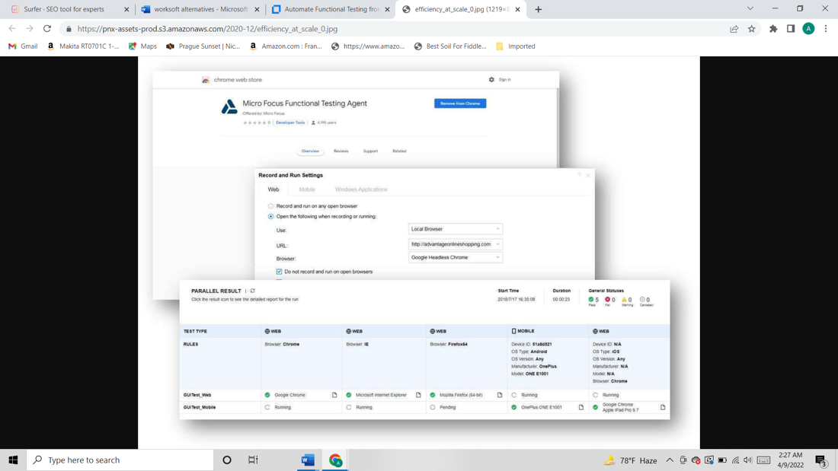838x471 pixels.
Task: Click the Parallel Result refresh icon
Action: [x=253, y=291]
